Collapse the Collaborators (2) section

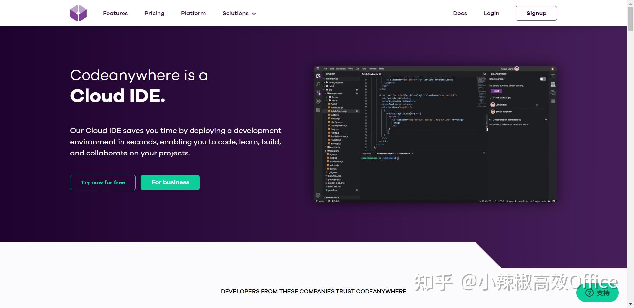click(x=490, y=98)
